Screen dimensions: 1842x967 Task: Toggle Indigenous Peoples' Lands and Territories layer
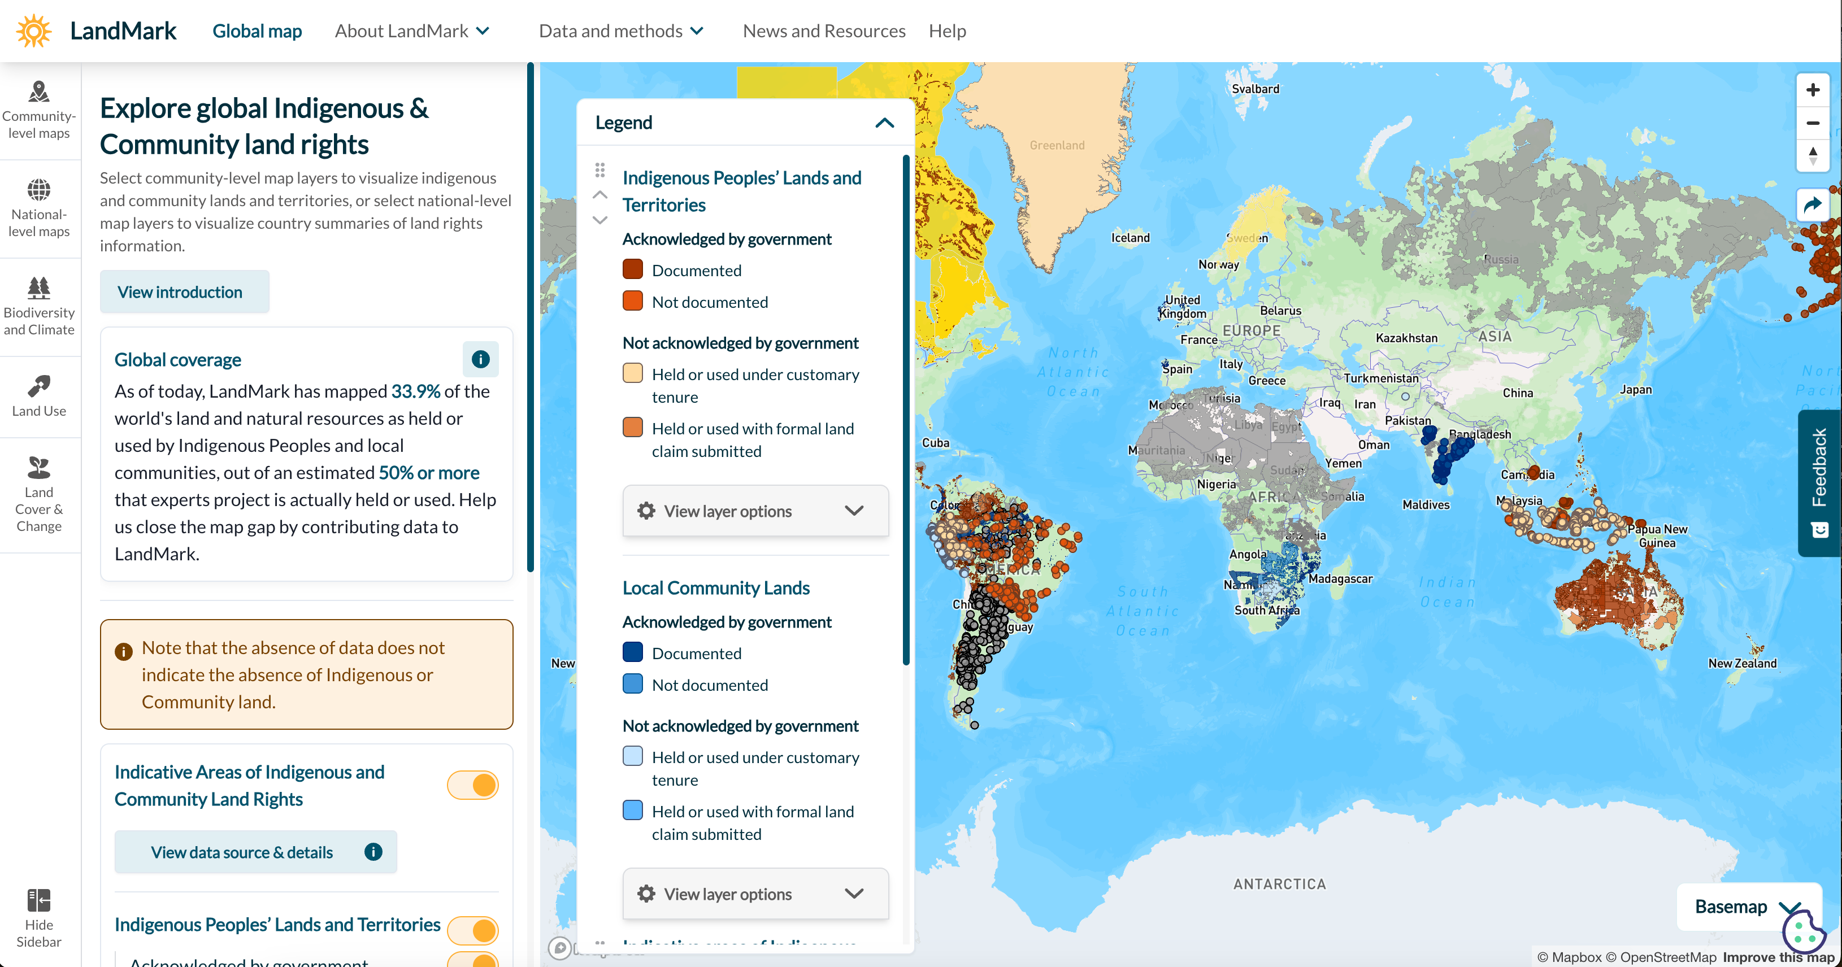point(473,930)
